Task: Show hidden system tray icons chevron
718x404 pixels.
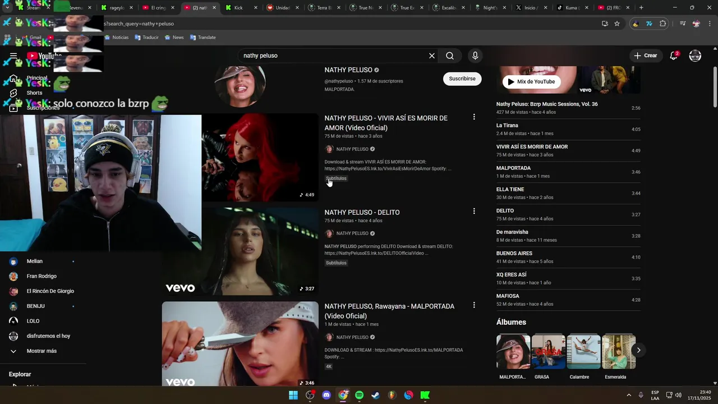Action: (x=629, y=395)
